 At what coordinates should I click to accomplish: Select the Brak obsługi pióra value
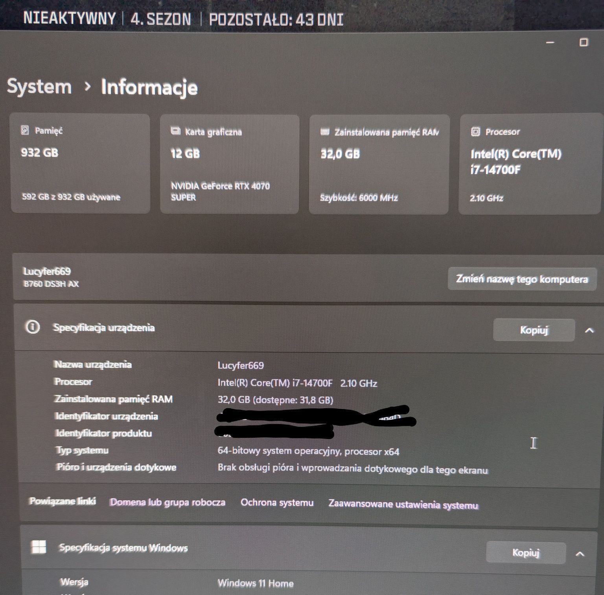point(353,469)
